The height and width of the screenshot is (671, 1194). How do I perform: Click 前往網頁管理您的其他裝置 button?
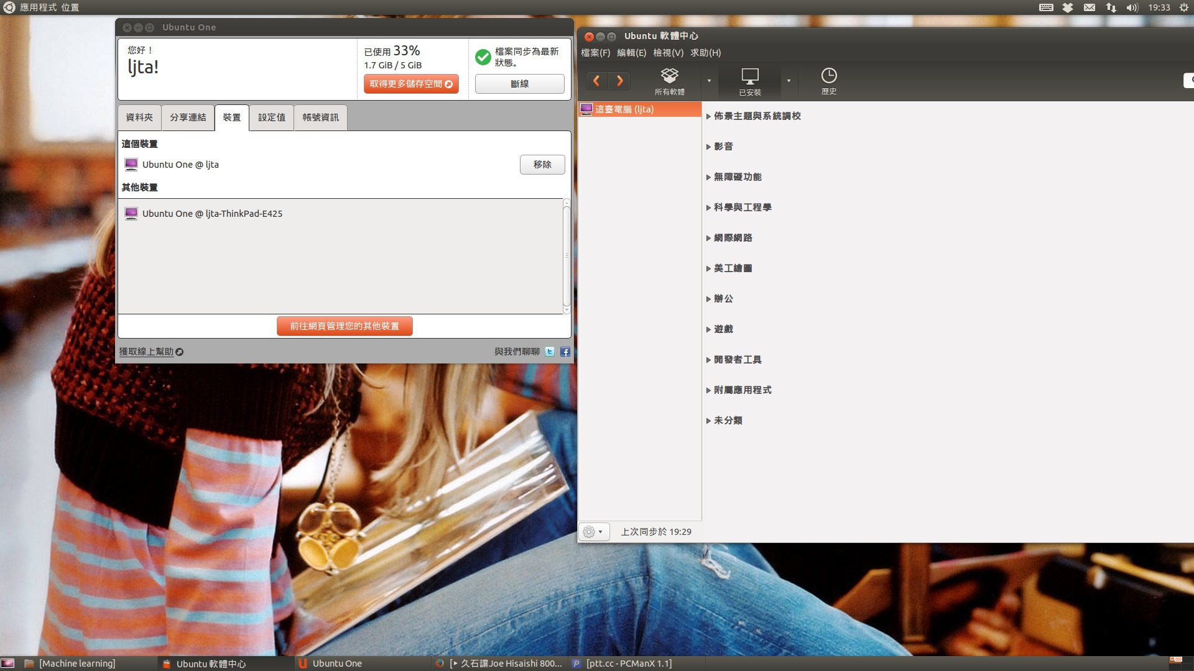coord(345,326)
